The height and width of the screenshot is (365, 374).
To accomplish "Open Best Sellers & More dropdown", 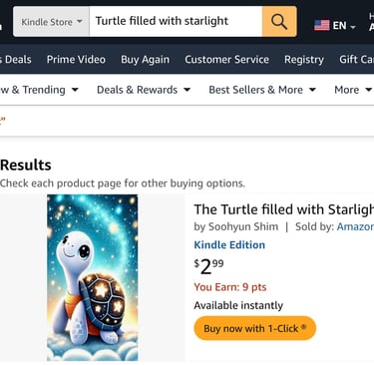I will 262,90.
